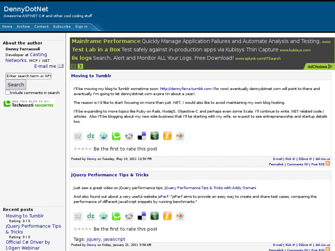Click the DennyDotNet site title

pos(26,9)
